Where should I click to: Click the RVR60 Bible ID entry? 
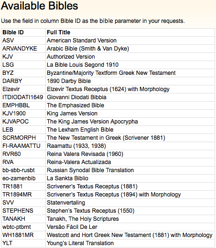11,154
